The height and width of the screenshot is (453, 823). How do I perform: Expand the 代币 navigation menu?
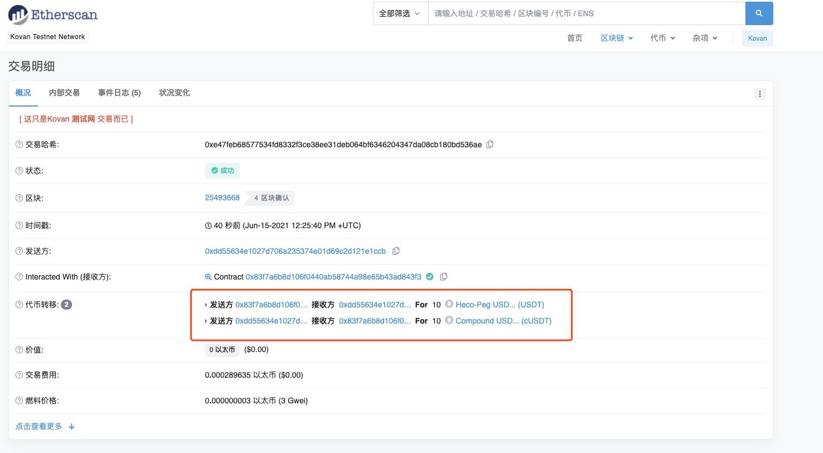[663, 38]
